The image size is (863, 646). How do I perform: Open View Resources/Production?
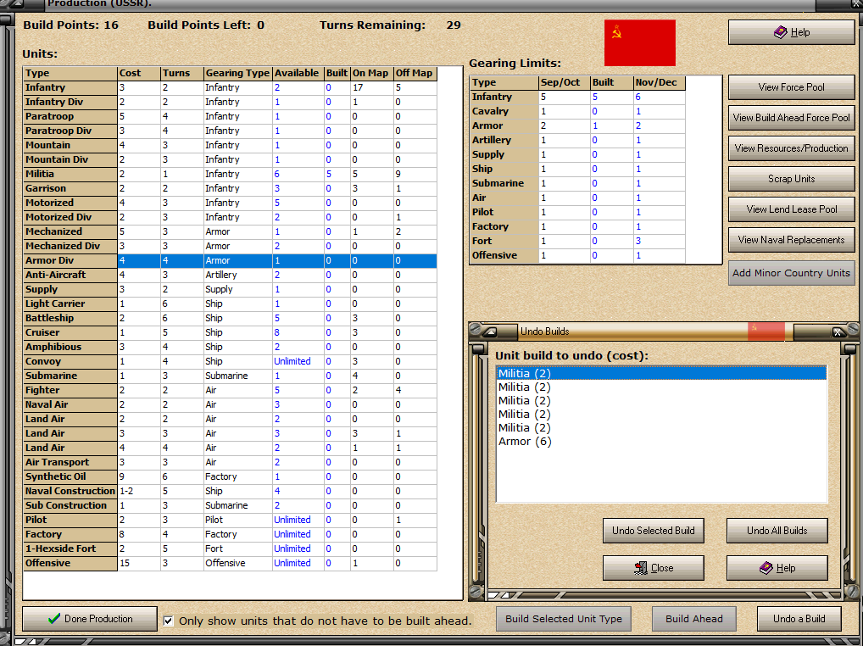point(791,148)
